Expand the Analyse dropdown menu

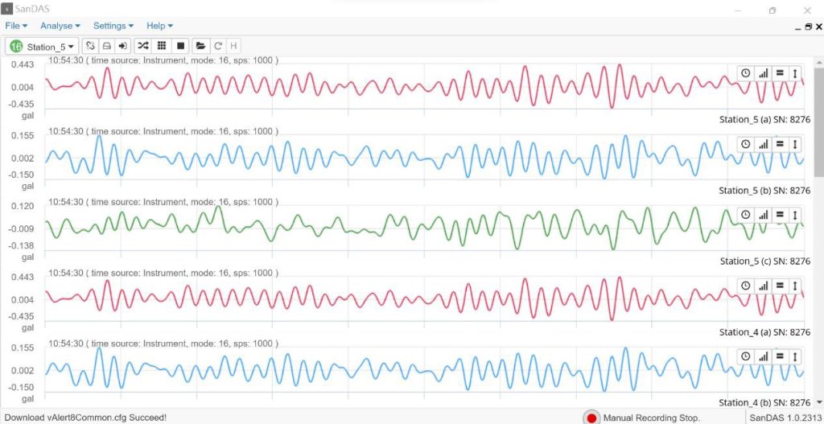[x=60, y=26]
